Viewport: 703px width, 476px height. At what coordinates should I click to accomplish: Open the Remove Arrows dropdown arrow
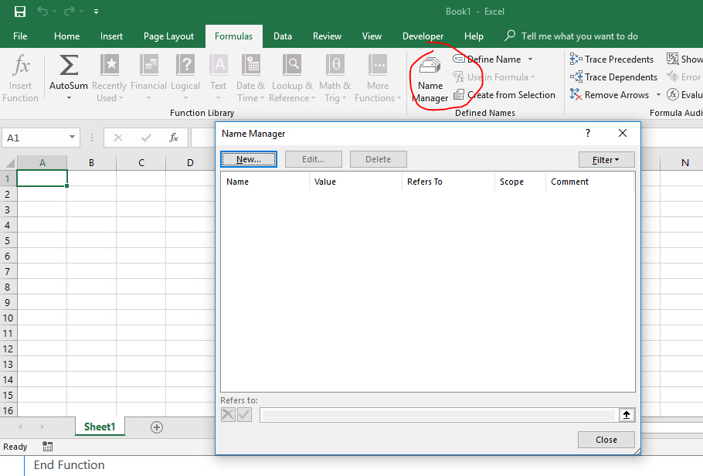pos(658,95)
